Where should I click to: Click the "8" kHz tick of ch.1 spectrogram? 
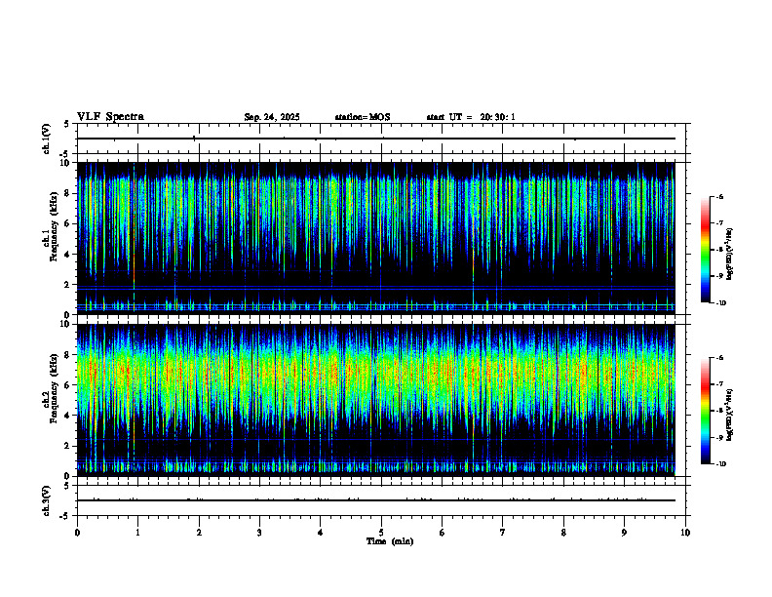pyautogui.click(x=67, y=193)
